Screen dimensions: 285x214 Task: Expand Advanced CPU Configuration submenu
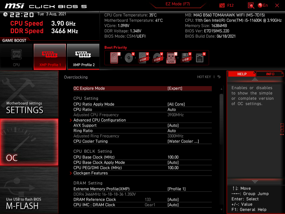point(142,120)
